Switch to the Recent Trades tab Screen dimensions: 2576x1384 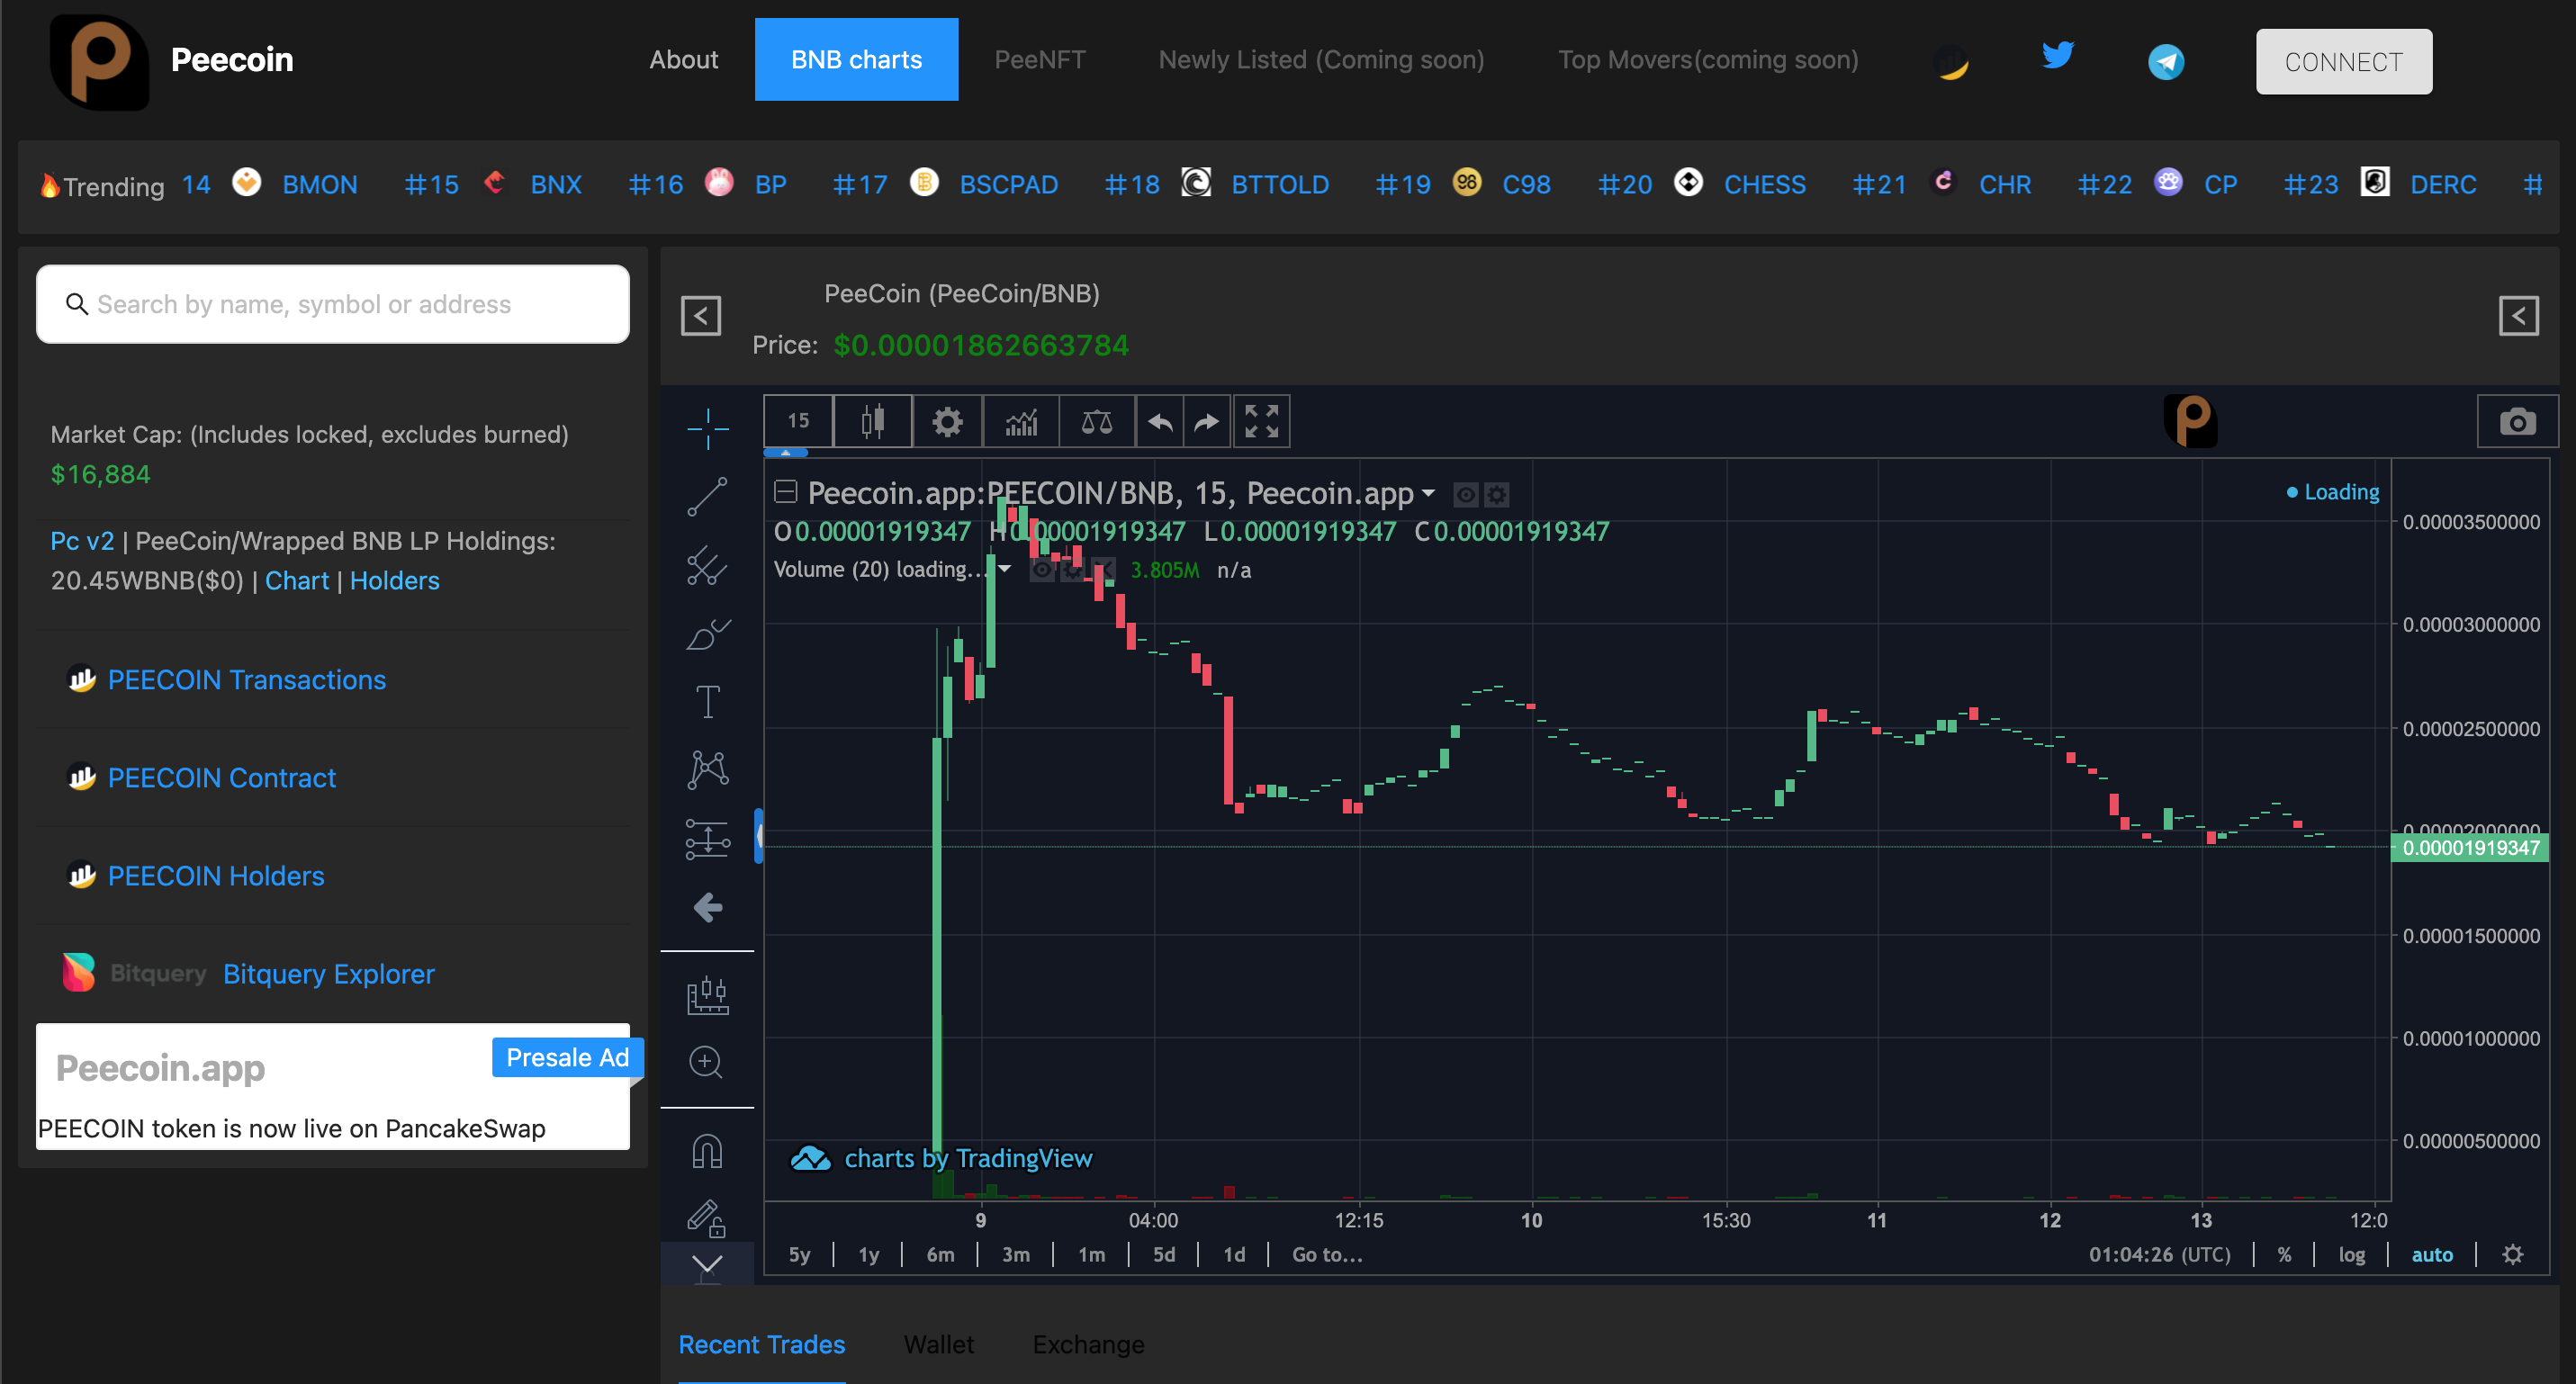click(762, 1344)
